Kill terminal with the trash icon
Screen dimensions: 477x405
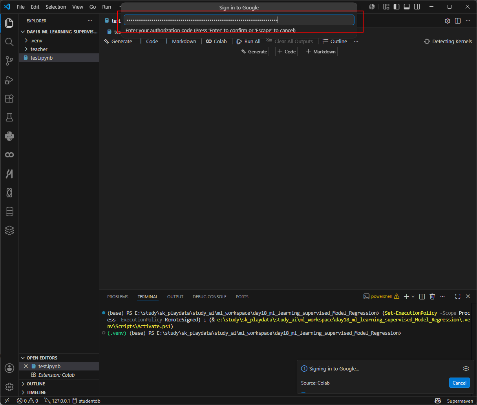(x=432, y=297)
